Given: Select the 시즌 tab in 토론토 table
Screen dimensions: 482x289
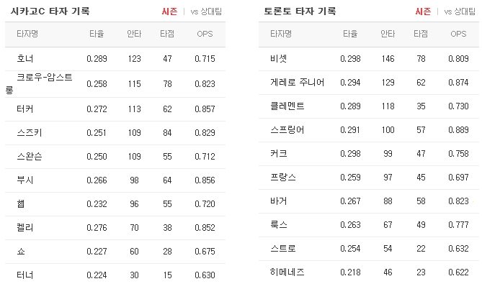Looking at the screenshot, I should coord(423,12).
